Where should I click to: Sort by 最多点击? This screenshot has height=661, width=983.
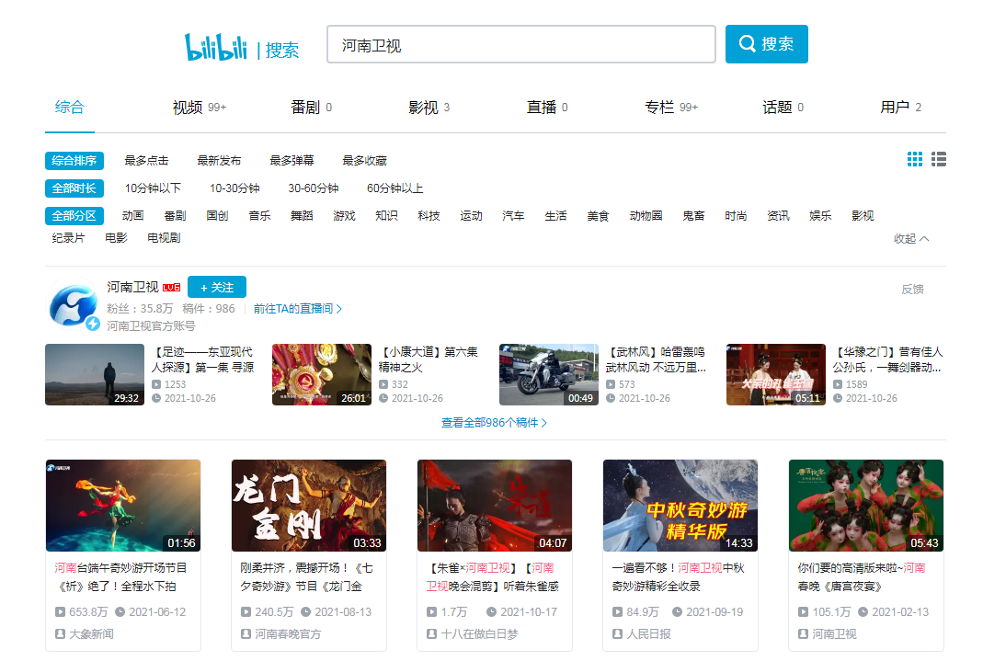tap(146, 160)
